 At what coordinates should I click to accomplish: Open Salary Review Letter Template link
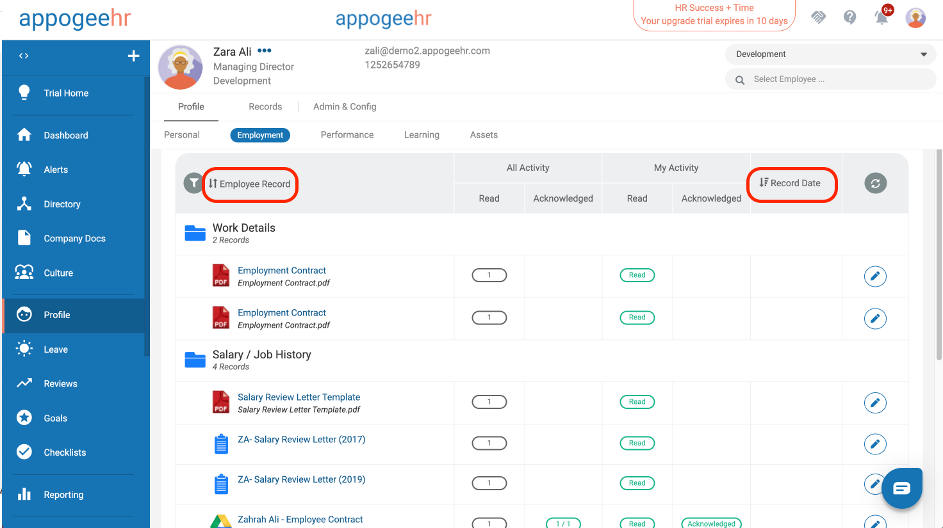pyautogui.click(x=299, y=397)
